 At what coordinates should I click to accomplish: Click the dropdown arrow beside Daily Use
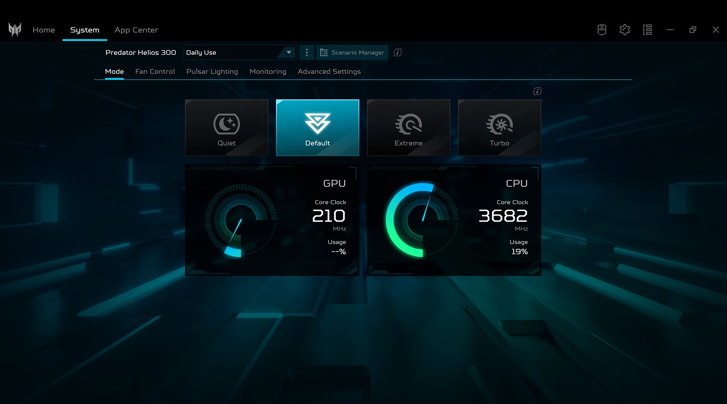tap(289, 52)
